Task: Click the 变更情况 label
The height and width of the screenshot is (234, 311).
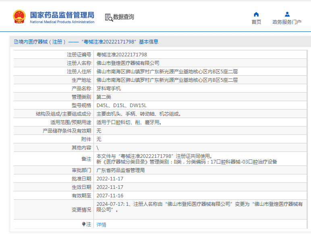Action: (81, 209)
